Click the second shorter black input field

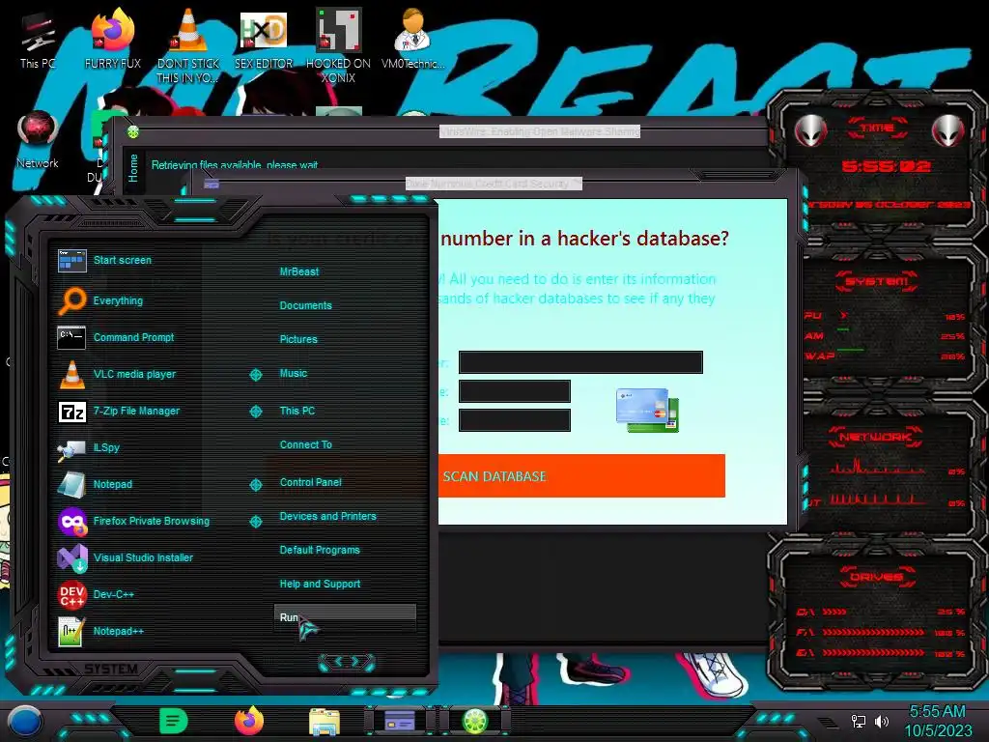click(515, 391)
